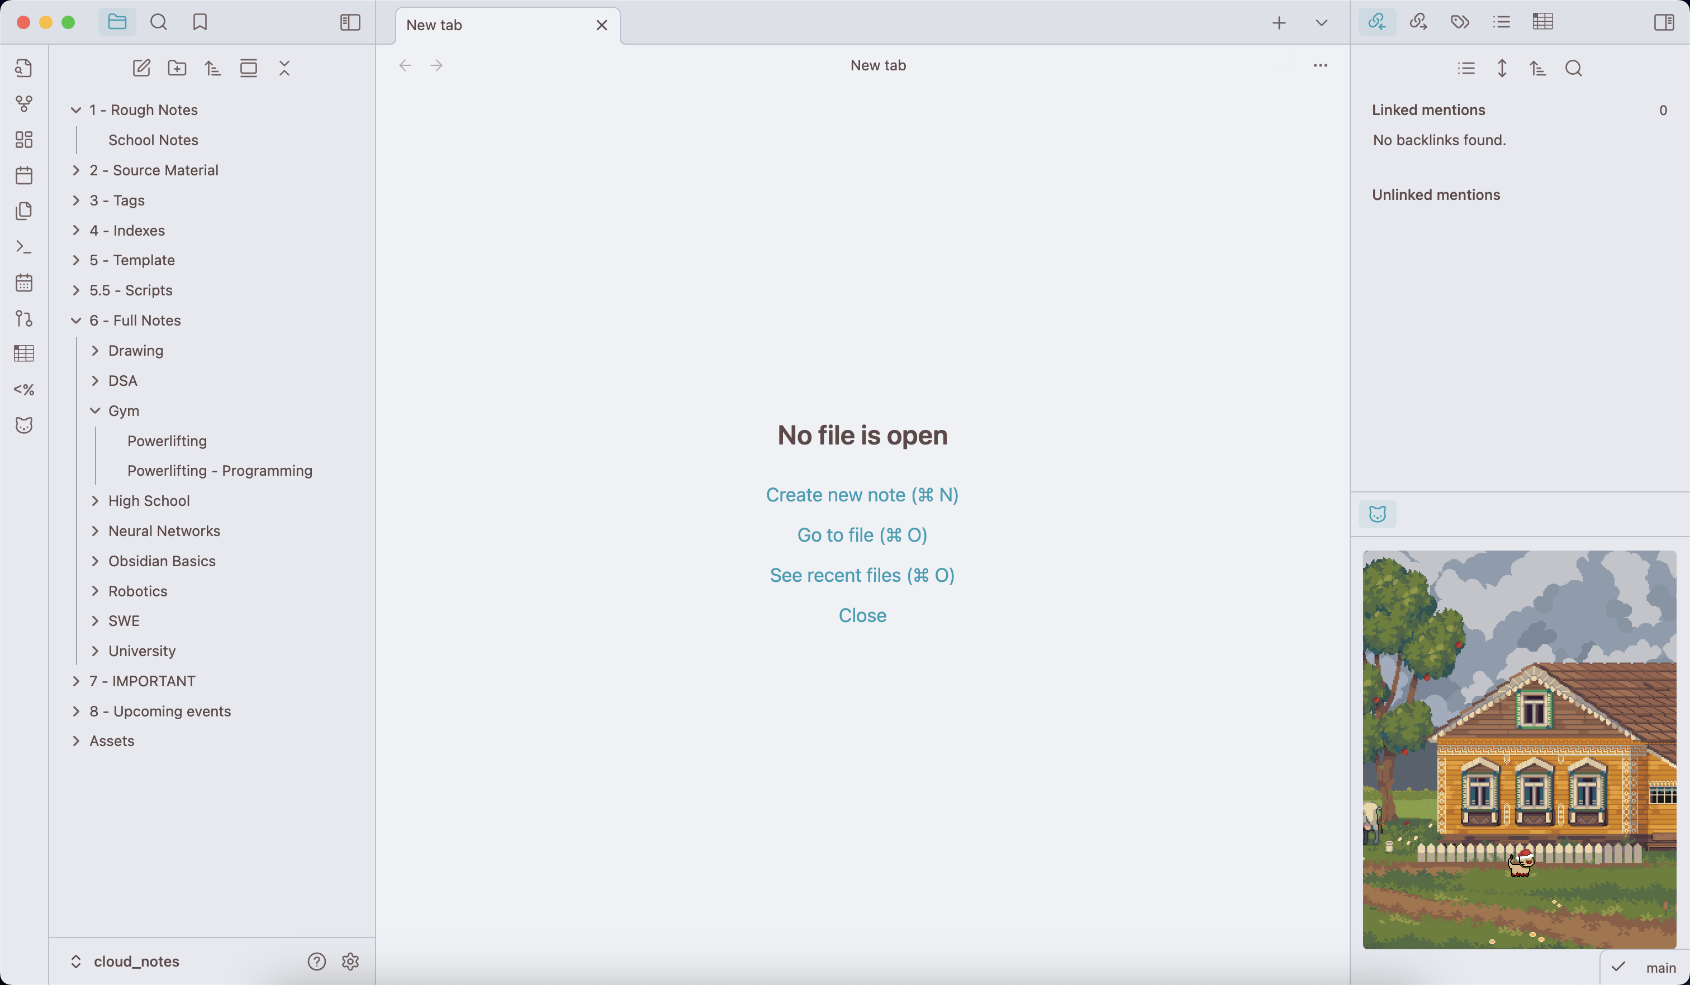Search within backlinks using the magnifier icon
Screen dimensions: 1690x985
click(1574, 68)
